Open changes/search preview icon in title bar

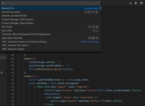point(130,3)
